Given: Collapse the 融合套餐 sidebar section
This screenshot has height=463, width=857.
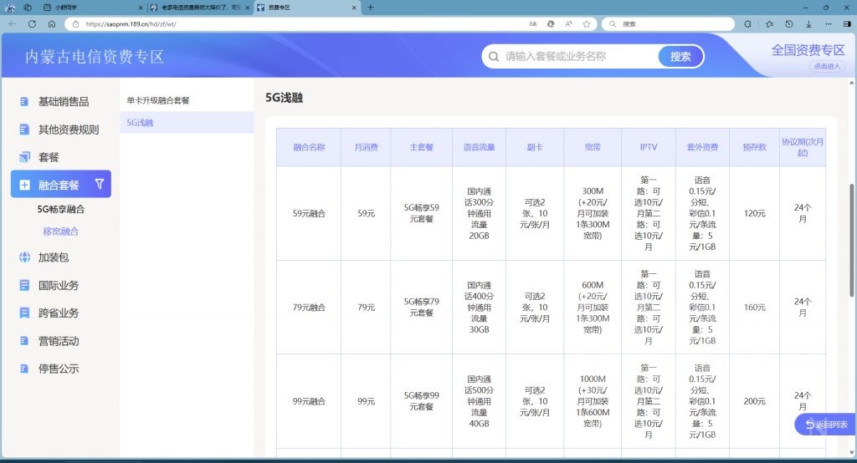Looking at the screenshot, I should (59, 185).
